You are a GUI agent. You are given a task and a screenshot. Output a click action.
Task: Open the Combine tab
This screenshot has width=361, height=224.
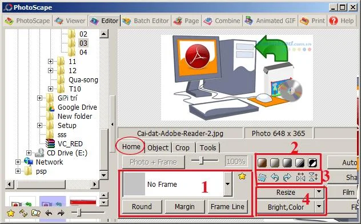(222, 21)
